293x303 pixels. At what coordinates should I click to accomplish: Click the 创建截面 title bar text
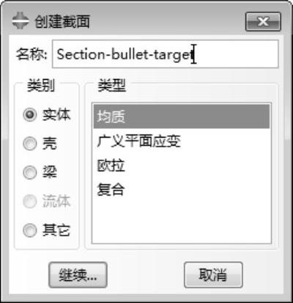(62, 21)
